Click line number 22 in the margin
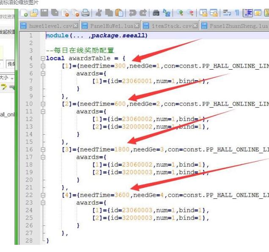This screenshot has width=269, height=252. tap(29, 195)
